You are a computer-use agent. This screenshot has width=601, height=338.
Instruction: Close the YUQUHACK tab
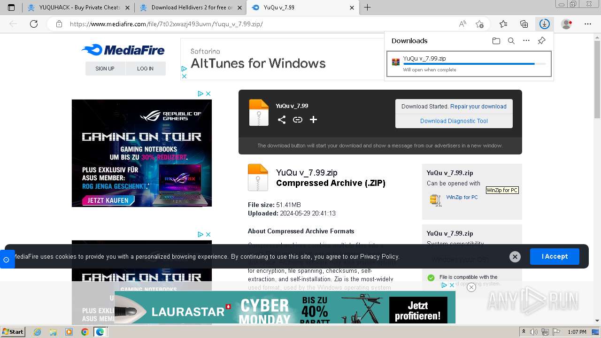[127, 8]
